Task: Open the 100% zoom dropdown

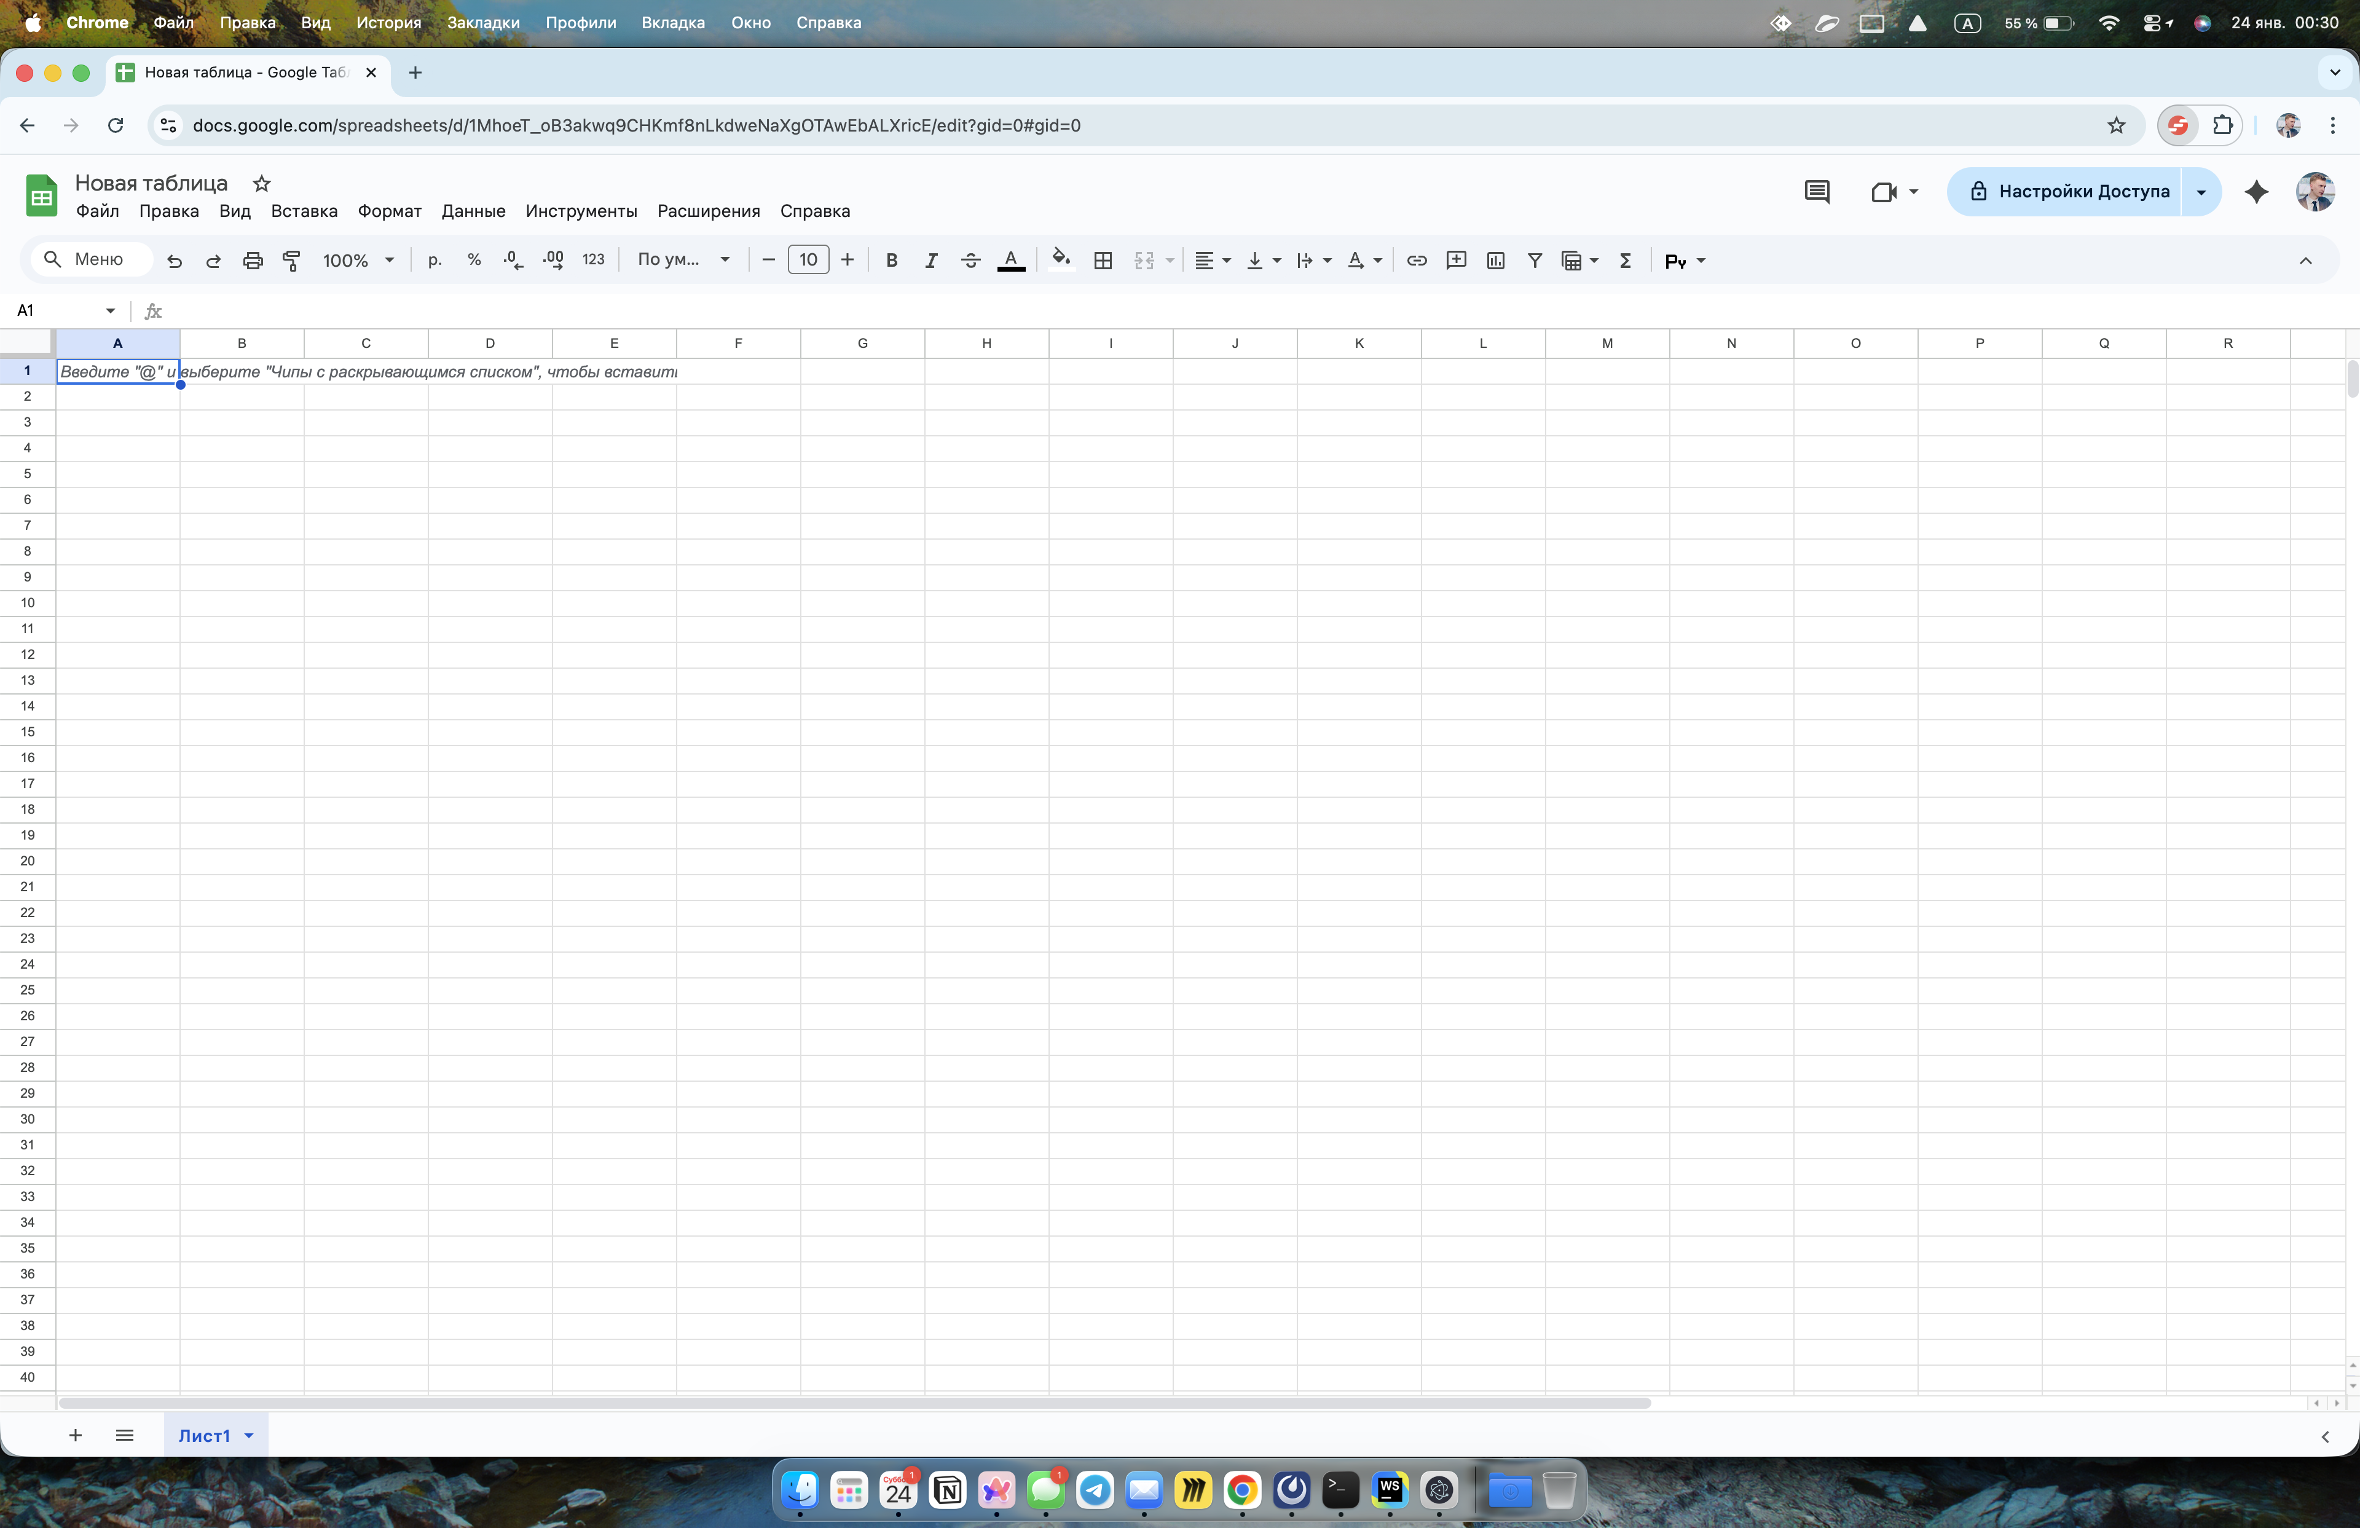Action: pyautogui.click(x=358, y=261)
